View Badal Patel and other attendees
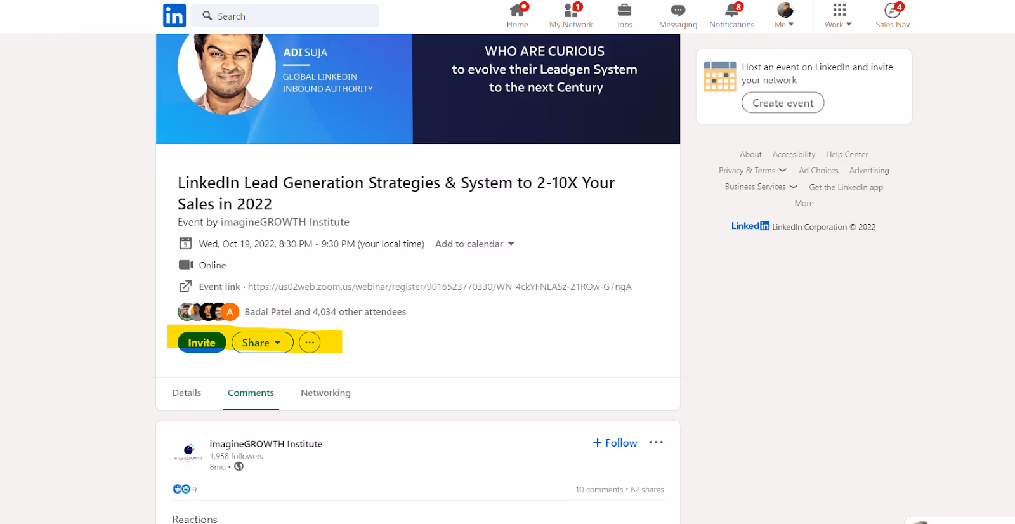Image resolution: width=1015 pixels, height=524 pixels. coord(325,312)
